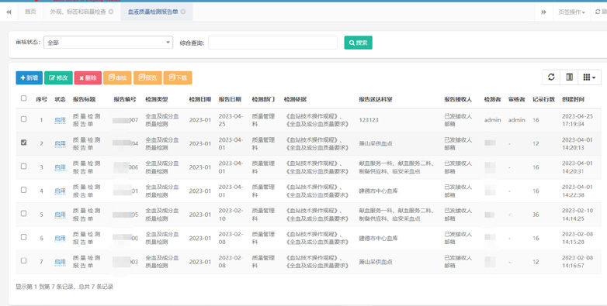Click row 4's 建德市中心血库 cell
This screenshot has width=607, height=306.
tap(378, 191)
